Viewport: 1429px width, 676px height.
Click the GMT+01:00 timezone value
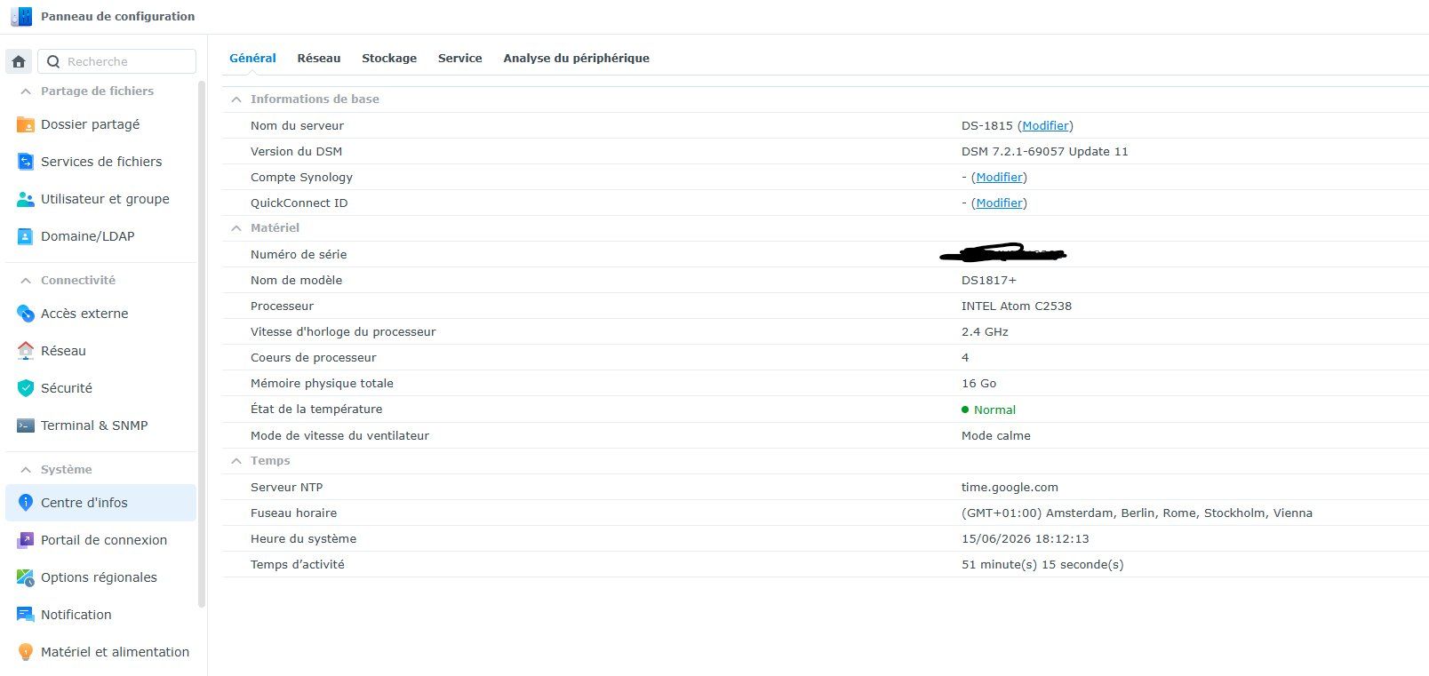click(1137, 513)
